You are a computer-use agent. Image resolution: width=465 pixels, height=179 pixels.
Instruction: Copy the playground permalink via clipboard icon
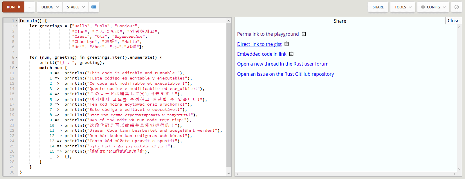coord(304,34)
